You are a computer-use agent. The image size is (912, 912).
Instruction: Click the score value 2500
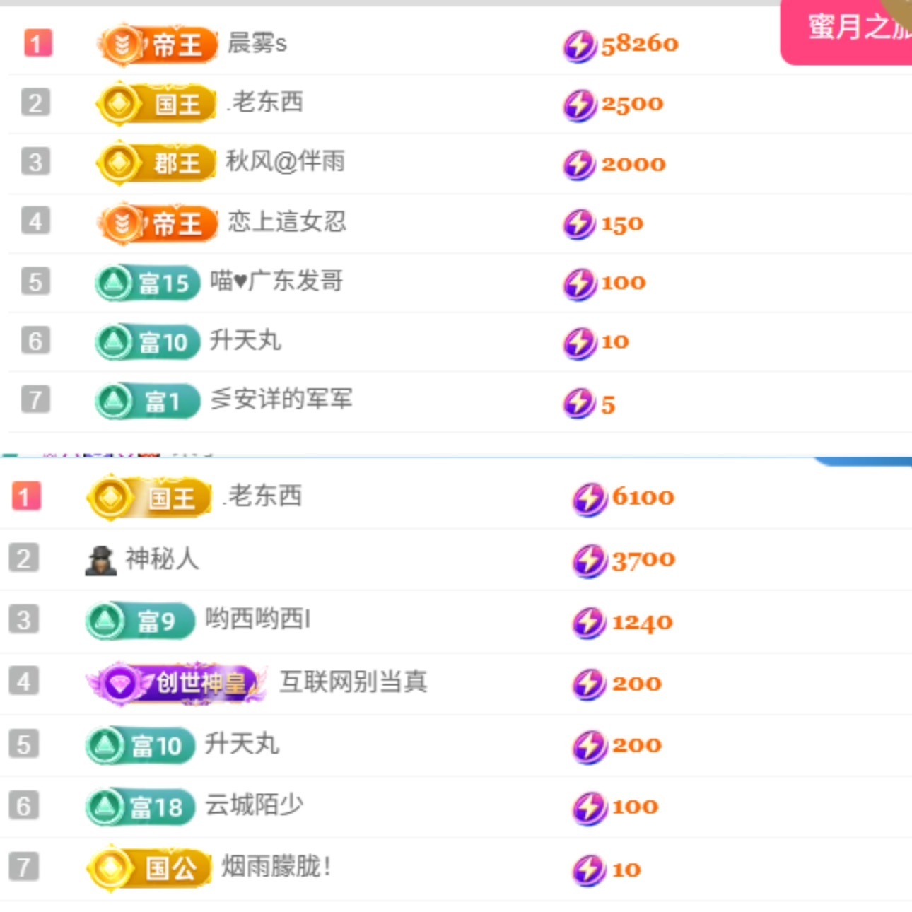coord(633,104)
